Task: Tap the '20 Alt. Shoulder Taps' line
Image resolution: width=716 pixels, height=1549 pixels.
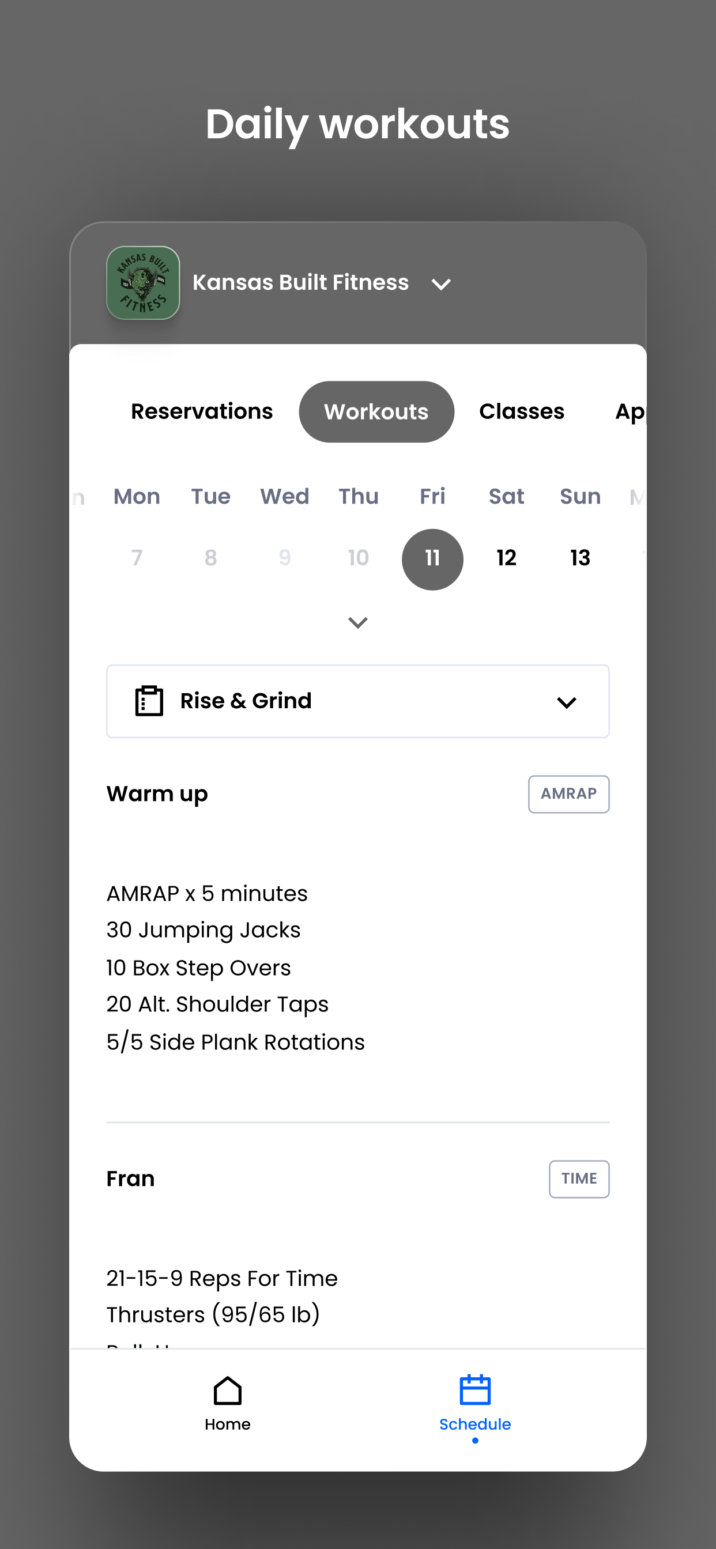Action: tap(217, 1005)
